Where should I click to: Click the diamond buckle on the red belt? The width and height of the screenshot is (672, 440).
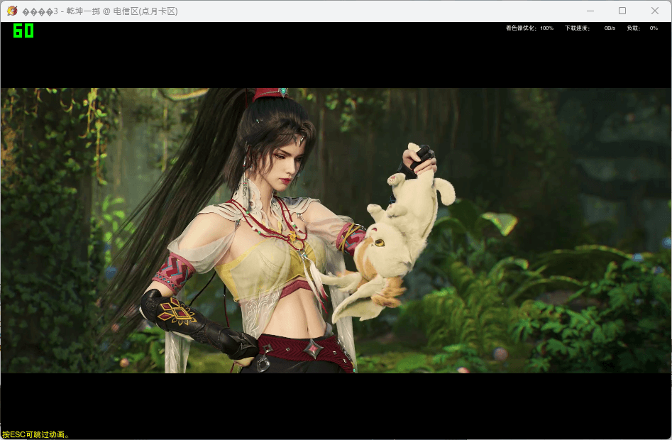pyautogui.click(x=312, y=348)
